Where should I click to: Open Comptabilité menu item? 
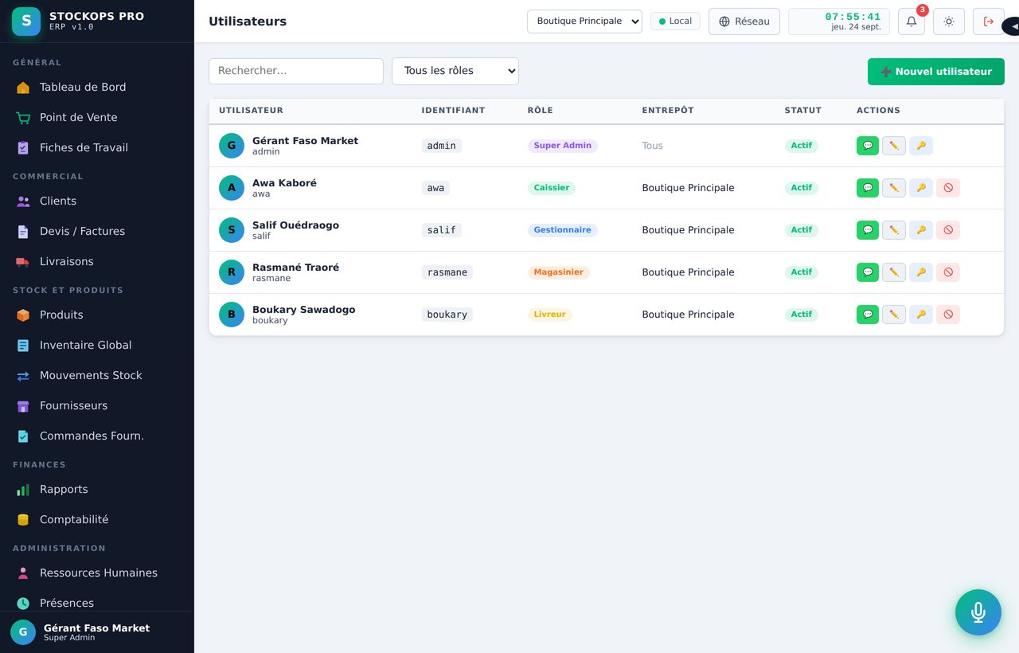(x=97, y=520)
